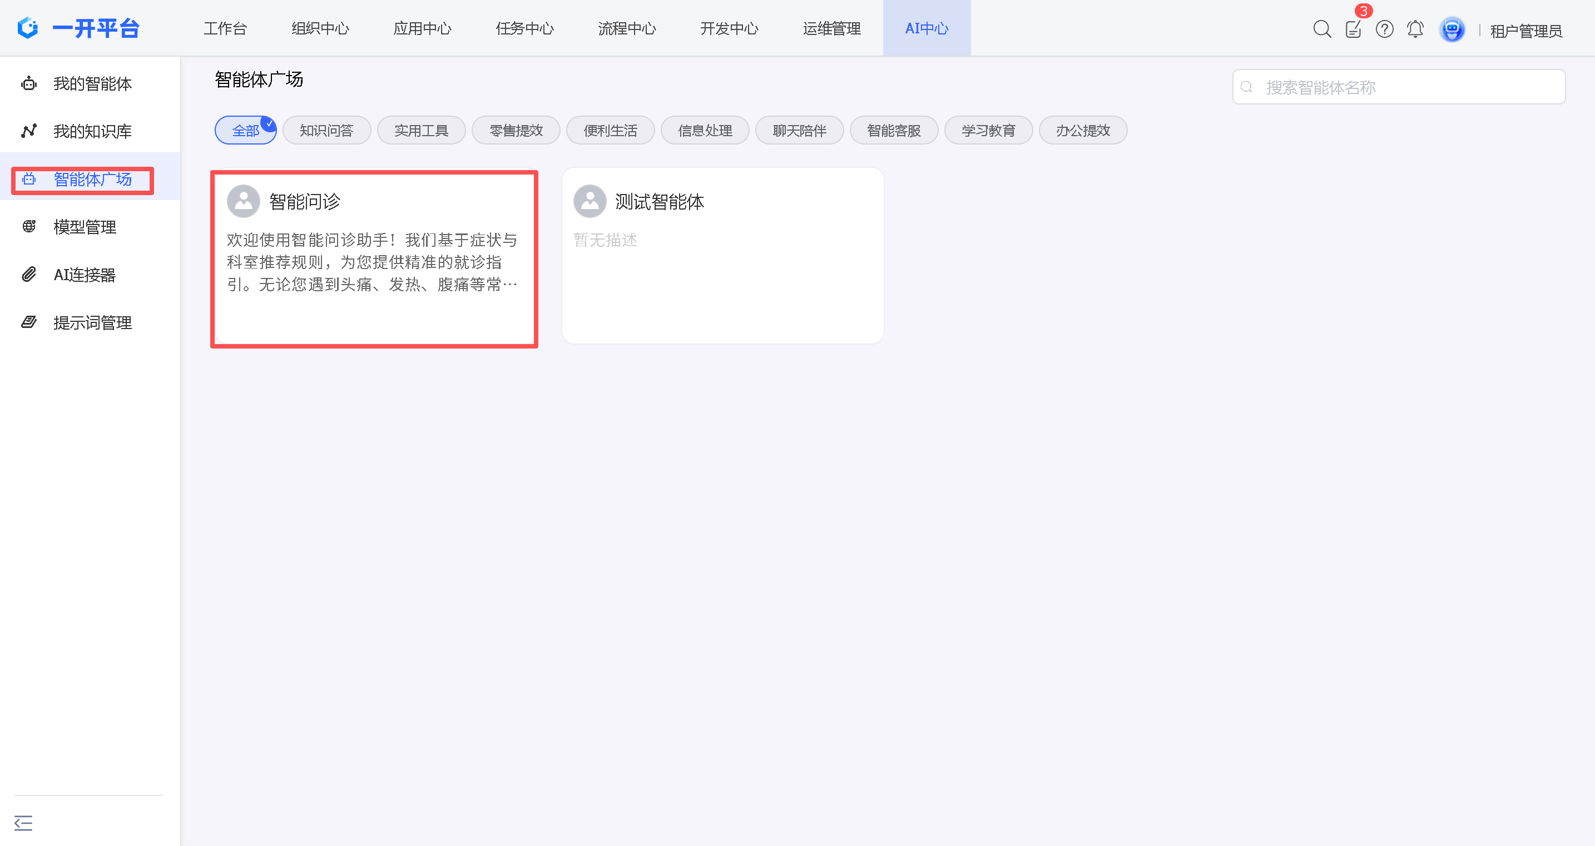This screenshot has height=846, width=1595.
Task: Select the 知识问答 category filter chip
Action: [326, 131]
